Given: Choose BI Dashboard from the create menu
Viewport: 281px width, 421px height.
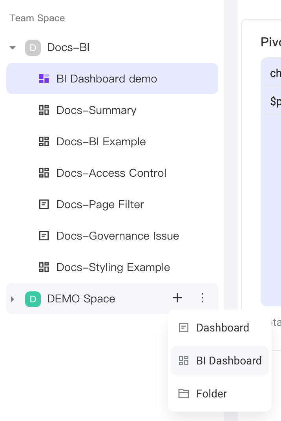Looking at the screenshot, I should [219, 361].
